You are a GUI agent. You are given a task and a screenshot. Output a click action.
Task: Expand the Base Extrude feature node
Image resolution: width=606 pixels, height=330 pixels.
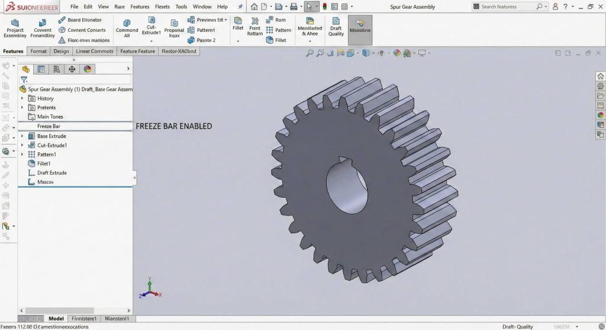(22, 136)
